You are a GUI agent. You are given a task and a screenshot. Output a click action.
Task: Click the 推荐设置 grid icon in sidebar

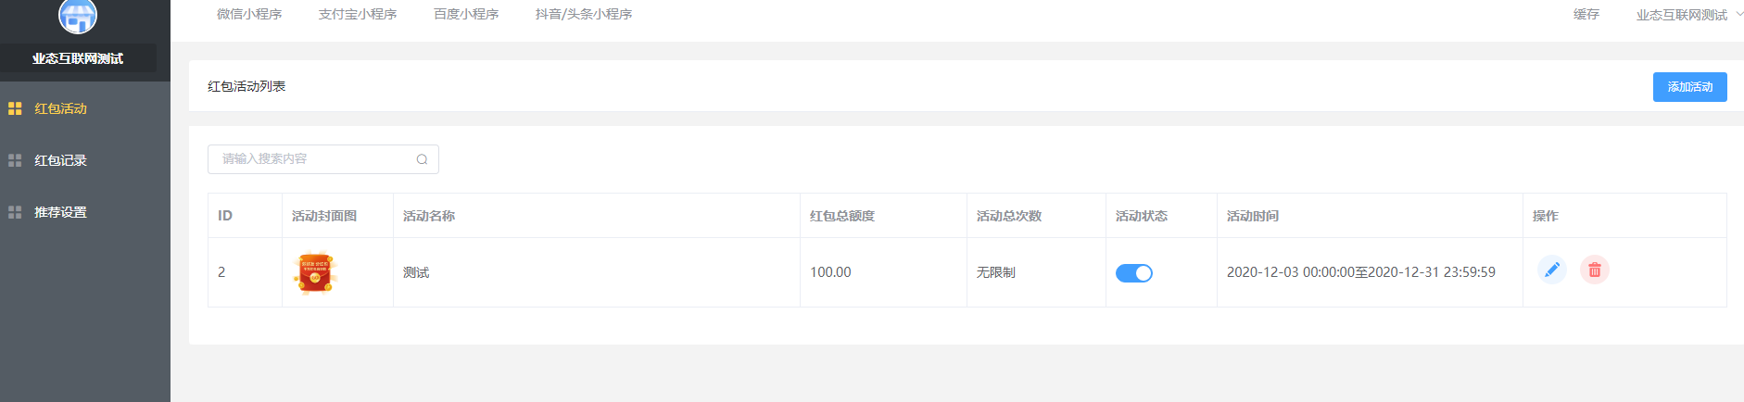coord(15,212)
